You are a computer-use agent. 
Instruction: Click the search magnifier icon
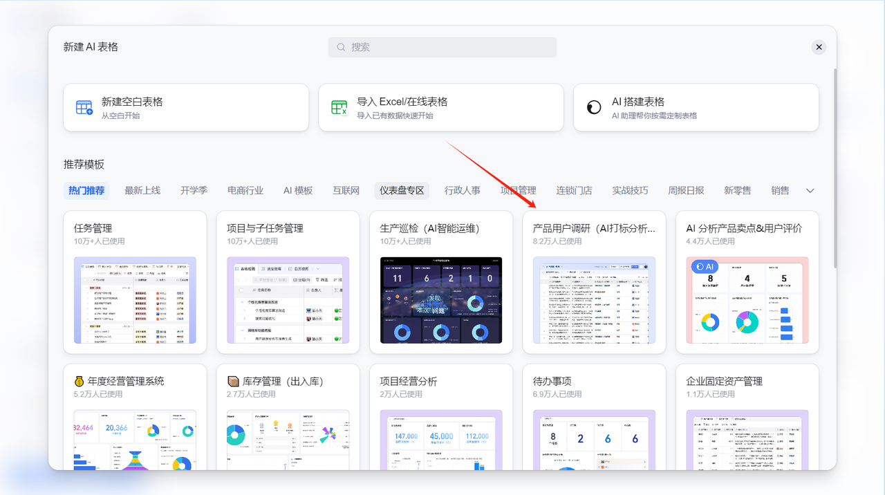[x=341, y=47]
